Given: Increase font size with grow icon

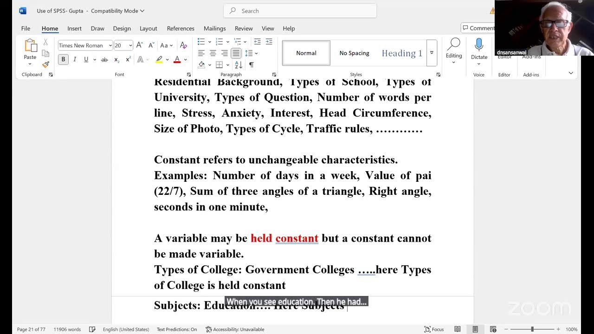Looking at the screenshot, I should (139, 45).
